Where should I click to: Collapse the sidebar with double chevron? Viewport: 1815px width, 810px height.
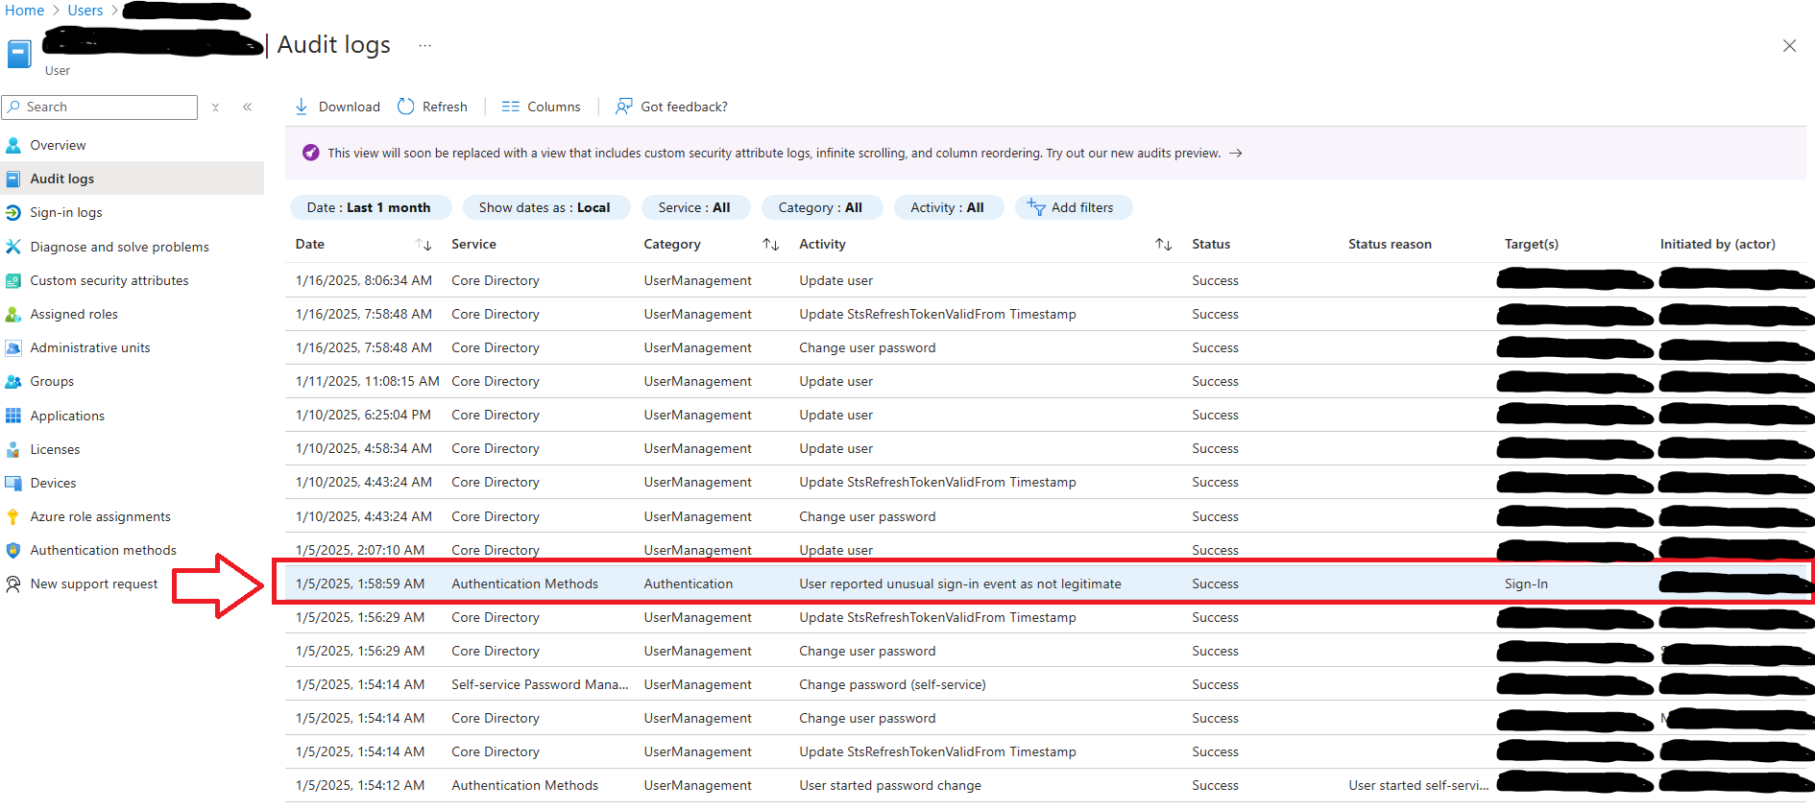pos(248,107)
